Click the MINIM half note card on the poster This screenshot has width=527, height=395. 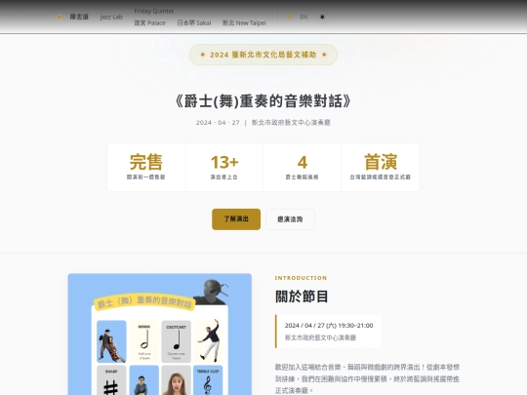click(144, 341)
